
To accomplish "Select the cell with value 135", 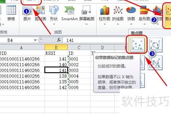I will pos(56,81).
